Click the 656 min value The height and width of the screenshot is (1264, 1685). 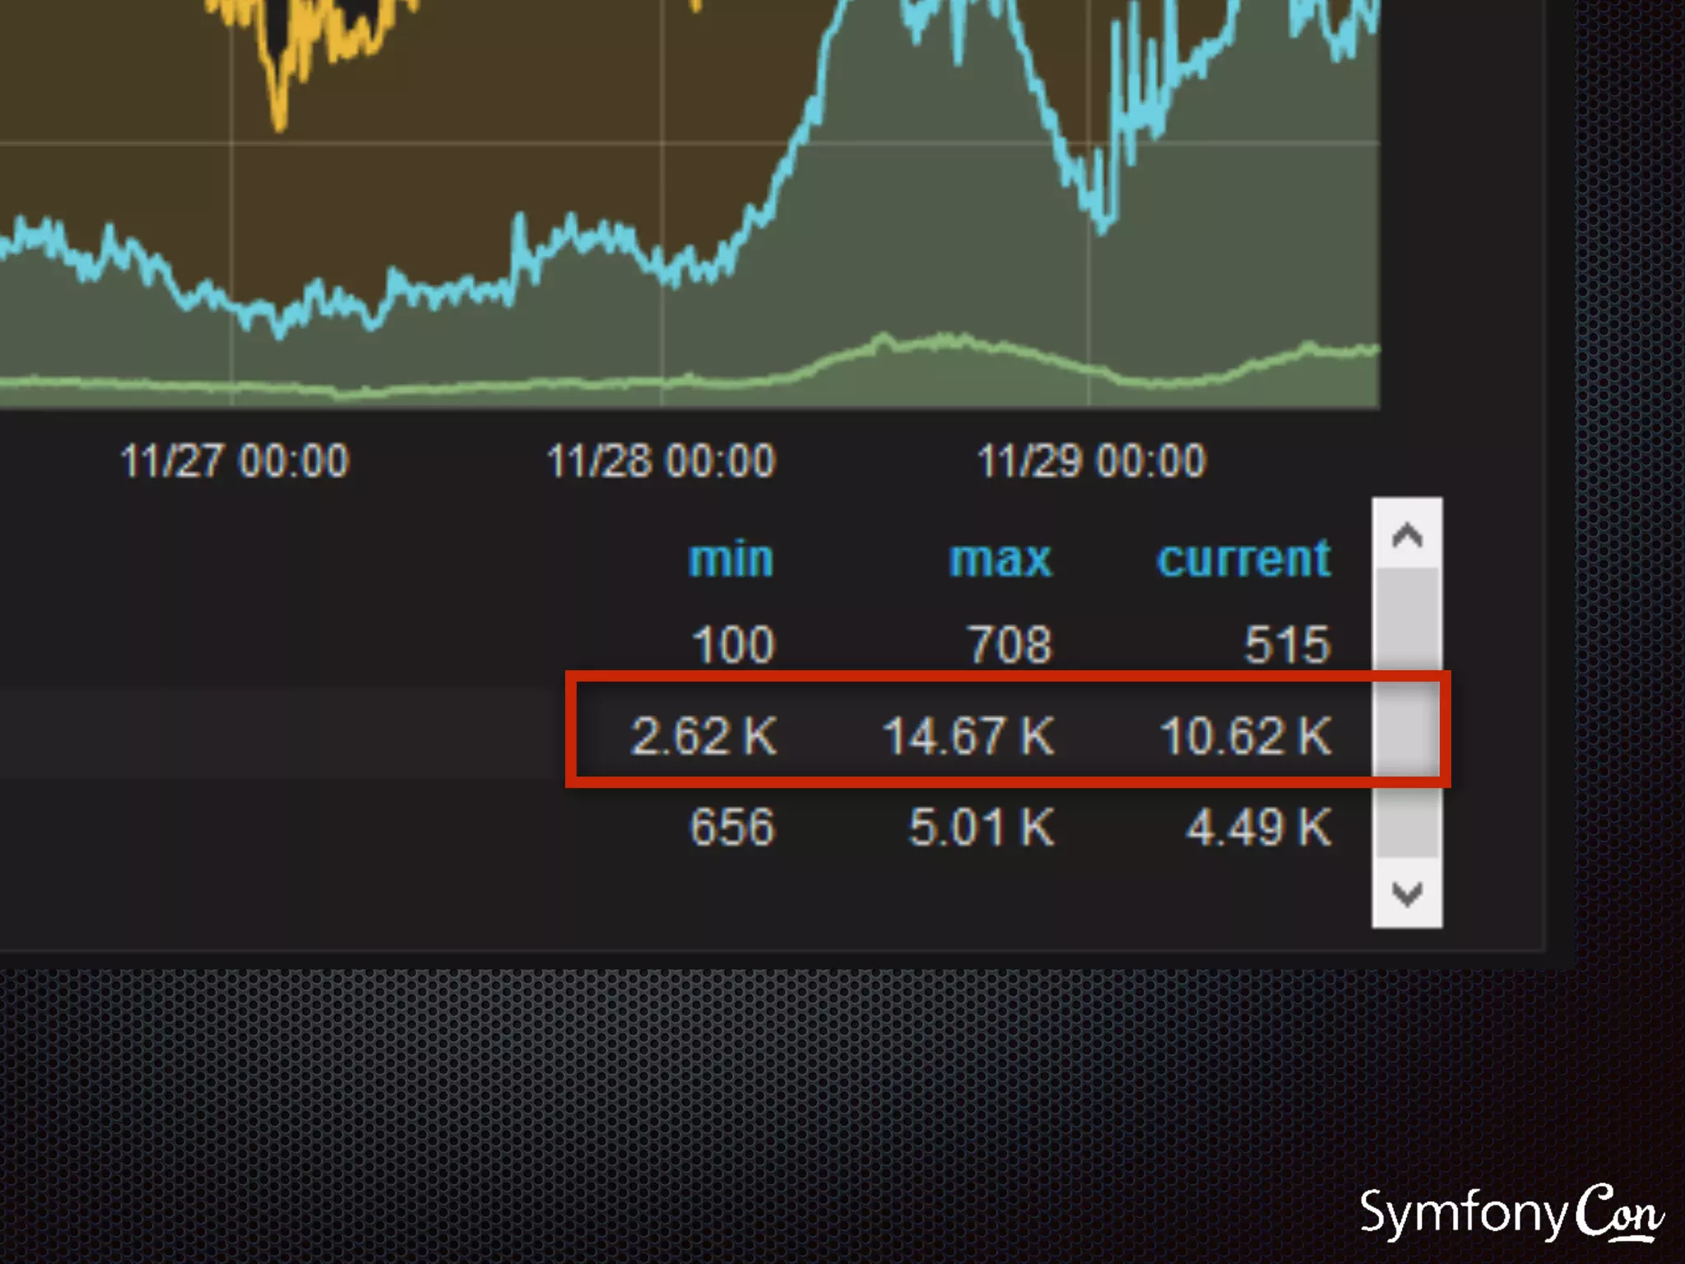pyautogui.click(x=732, y=826)
